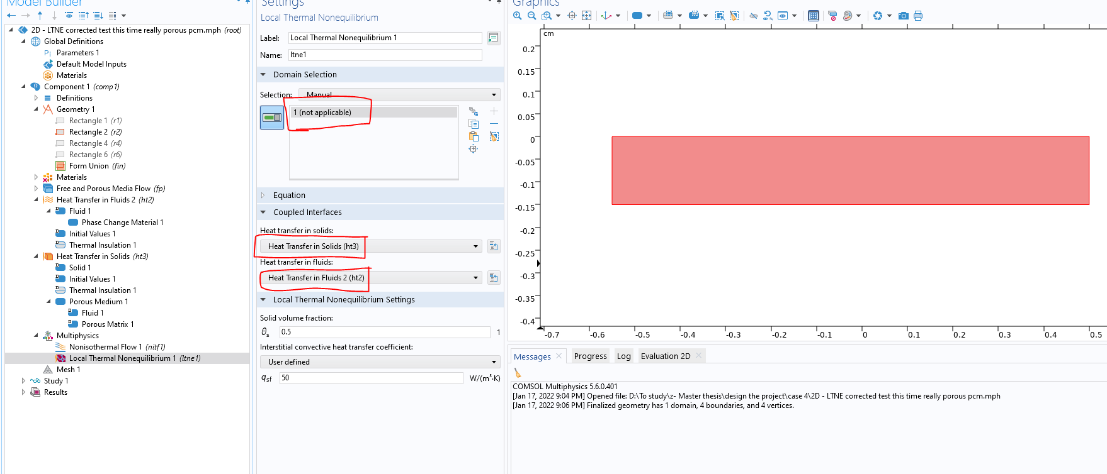The width and height of the screenshot is (1107, 474).
Task: Click the blue back arrow in Model Builder
Action: coord(11,16)
